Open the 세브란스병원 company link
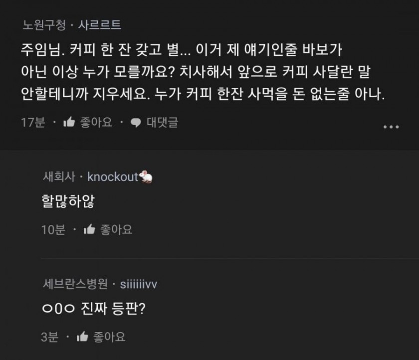 75,284
